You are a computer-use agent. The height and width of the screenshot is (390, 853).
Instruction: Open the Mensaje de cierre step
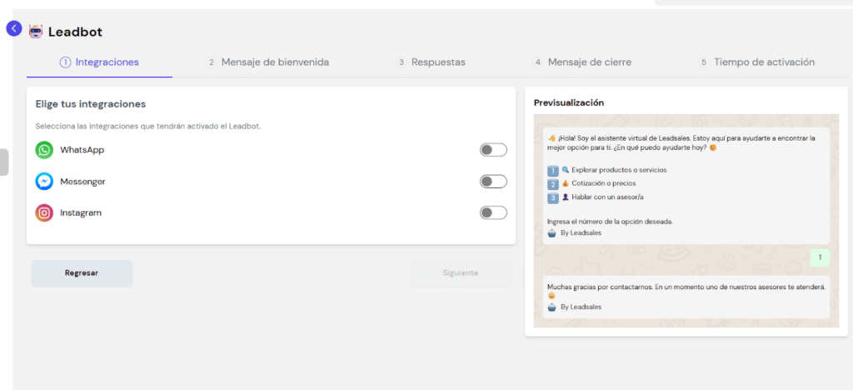(582, 62)
